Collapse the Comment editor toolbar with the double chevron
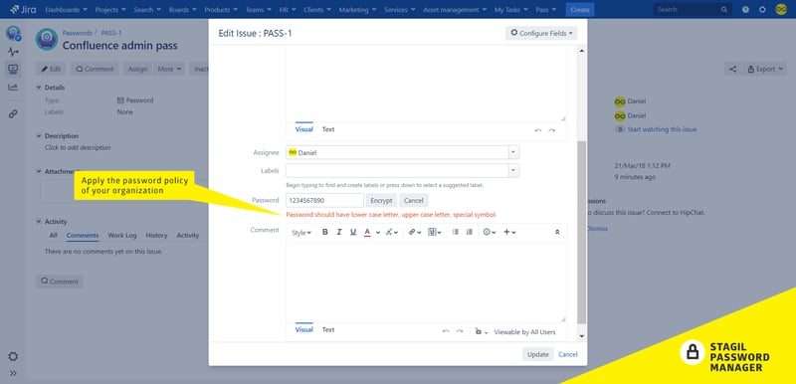Screen dimensions: 796x384 (x=557, y=232)
